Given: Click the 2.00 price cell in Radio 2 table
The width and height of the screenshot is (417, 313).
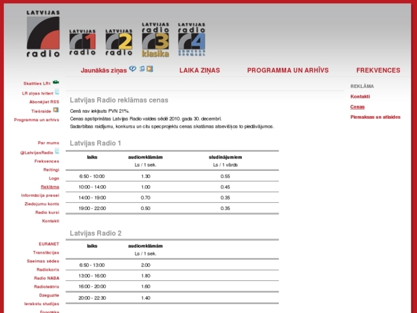Looking at the screenshot, I should tap(145, 265).
